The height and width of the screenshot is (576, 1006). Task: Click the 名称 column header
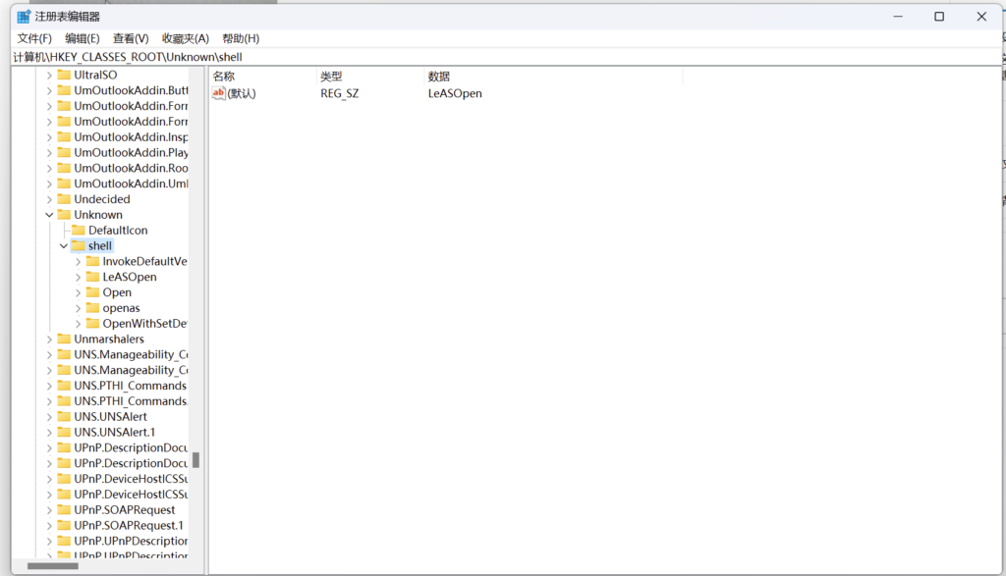[x=224, y=77]
